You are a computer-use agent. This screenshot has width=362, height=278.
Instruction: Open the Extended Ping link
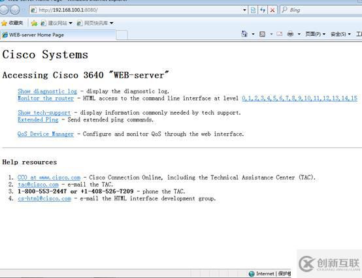pyautogui.click(x=38, y=119)
